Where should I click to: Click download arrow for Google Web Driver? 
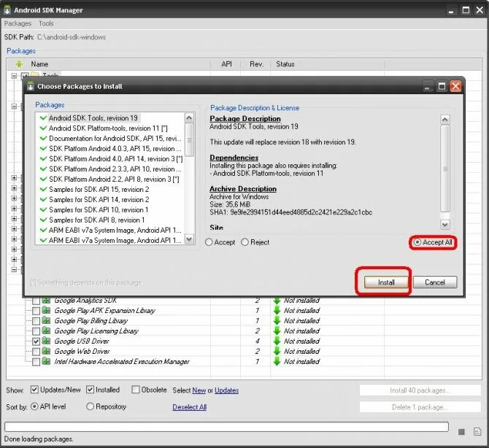(277, 352)
